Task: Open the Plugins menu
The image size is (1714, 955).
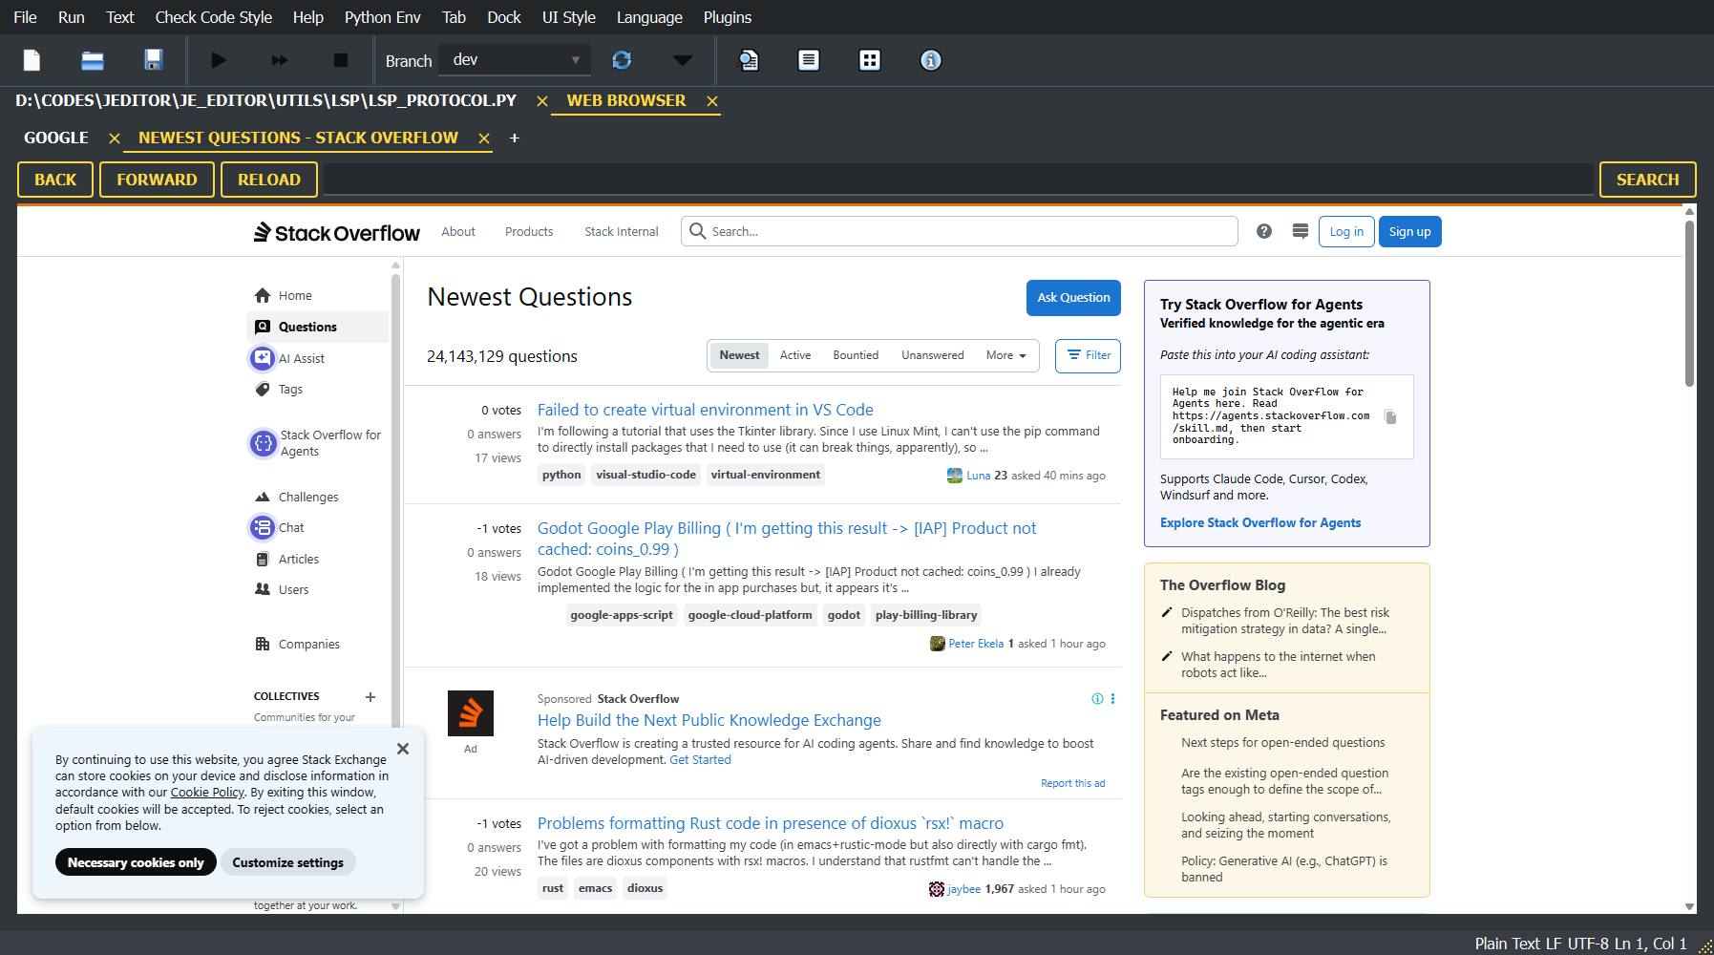Action: [728, 17]
